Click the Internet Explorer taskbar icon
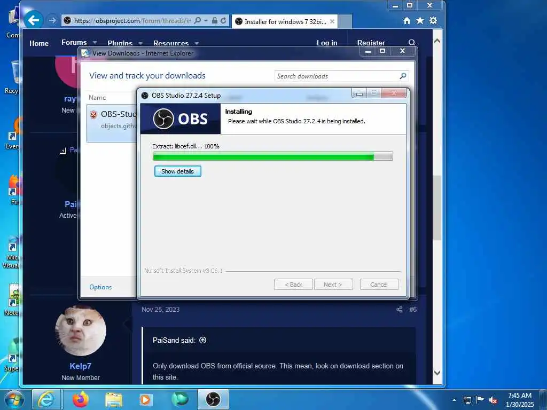 (46, 399)
